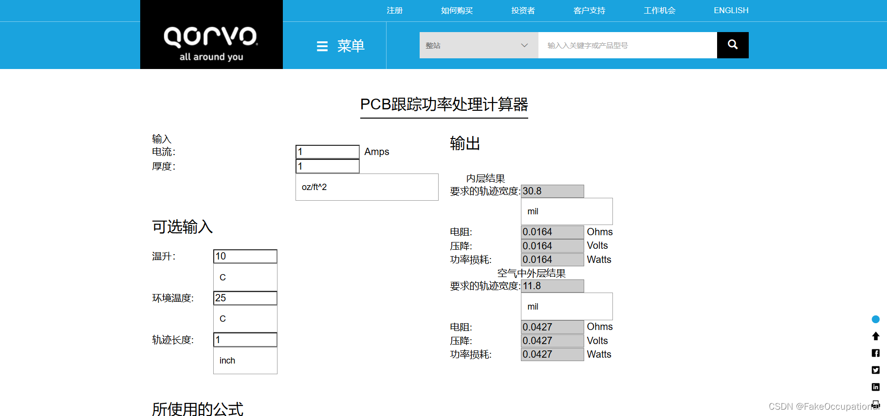Click the 输出 heading
887x416 pixels.
465,143
